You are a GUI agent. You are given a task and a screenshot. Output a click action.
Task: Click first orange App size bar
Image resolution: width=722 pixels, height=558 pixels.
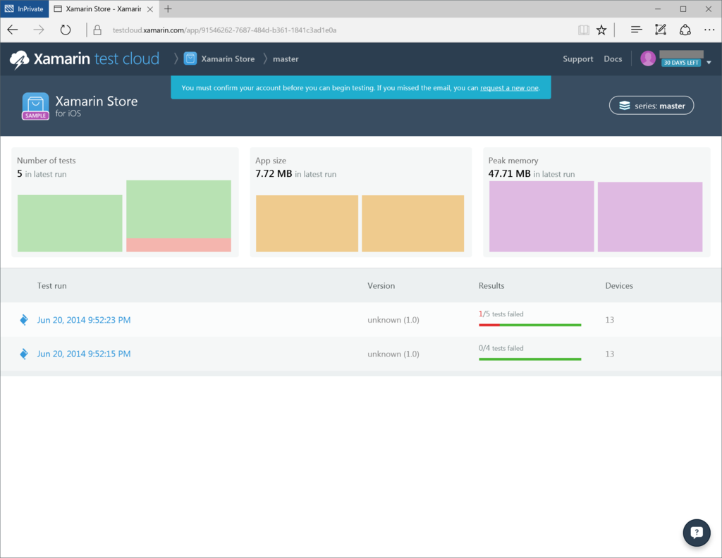point(307,223)
